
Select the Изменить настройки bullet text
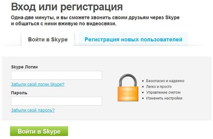(164, 98)
